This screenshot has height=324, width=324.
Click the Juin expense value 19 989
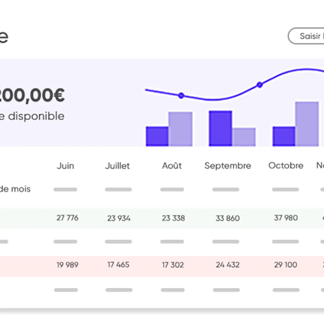(67, 265)
